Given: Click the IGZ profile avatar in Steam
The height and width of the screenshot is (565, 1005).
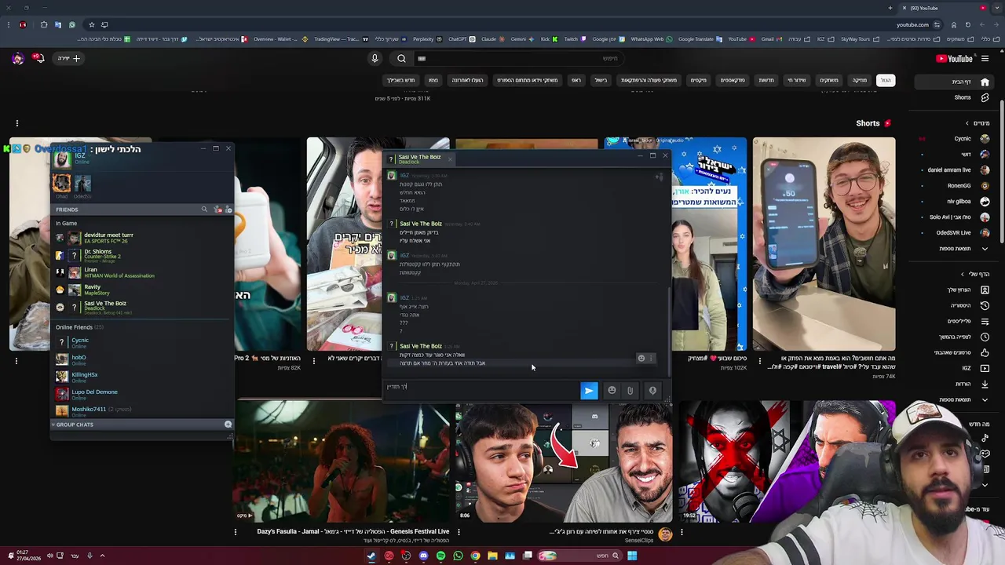Looking at the screenshot, I should (x=61, y=160).
